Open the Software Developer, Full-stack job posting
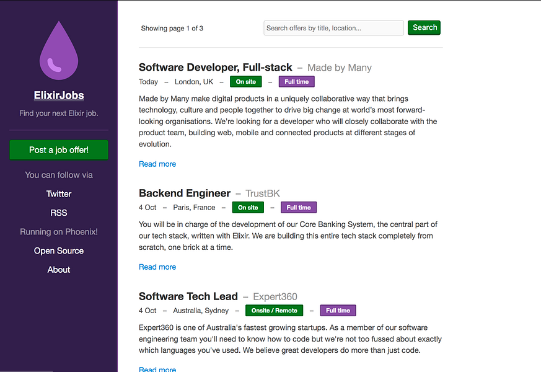Viewport: 541px width, 372px height. [x=215, y=67]
